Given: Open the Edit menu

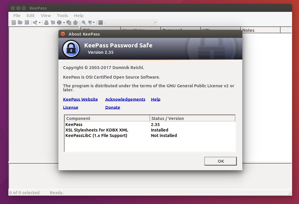Looking at the screenshot, I should 31,16.
